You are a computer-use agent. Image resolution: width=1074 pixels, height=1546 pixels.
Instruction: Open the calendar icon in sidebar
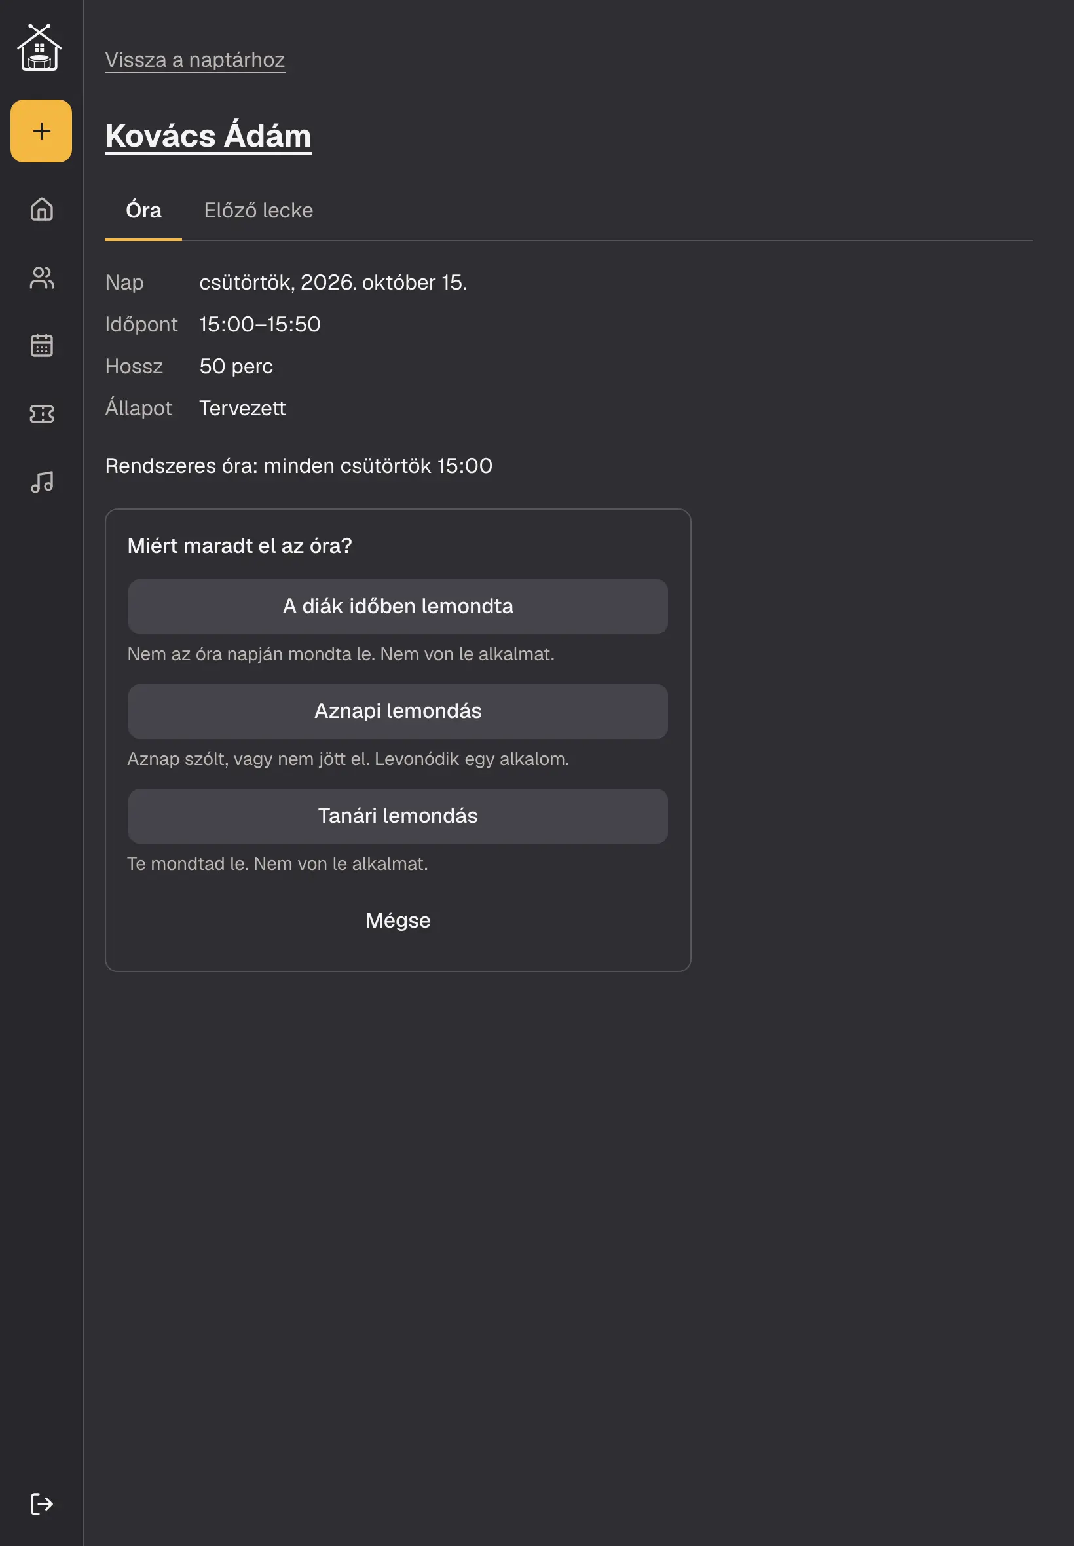42,345
